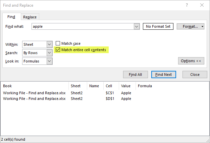210x143 pixels.
Task: Expand the Find what history dropdown arrow
Action: click(137, 26)
